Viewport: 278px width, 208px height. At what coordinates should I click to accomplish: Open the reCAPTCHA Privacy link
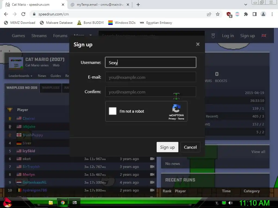point(172,119)
